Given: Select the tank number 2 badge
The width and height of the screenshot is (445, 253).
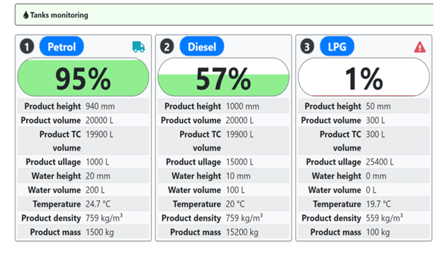Looking at the screenshot, I should coord(167,47).
